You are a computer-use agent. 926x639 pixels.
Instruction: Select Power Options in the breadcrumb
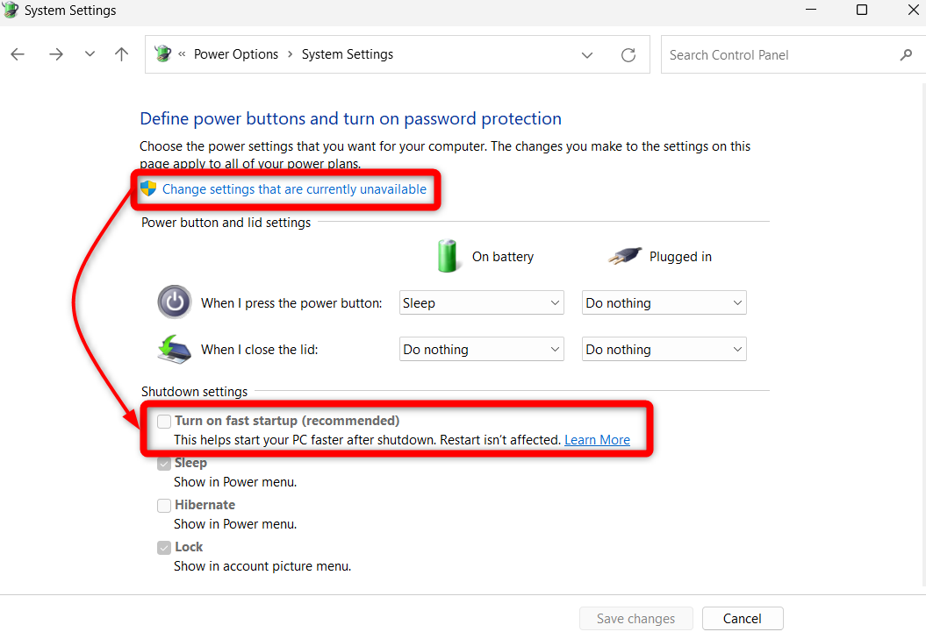pos(235,53)
